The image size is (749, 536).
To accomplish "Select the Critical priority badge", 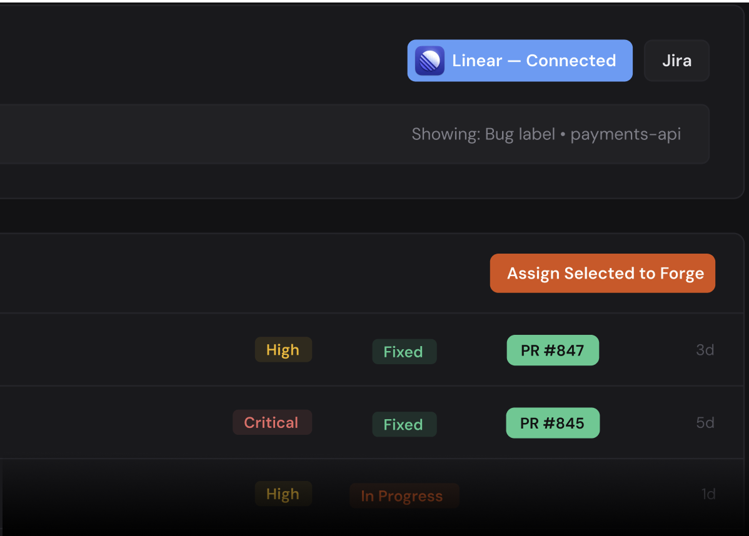I will click(x=272, y=422).
